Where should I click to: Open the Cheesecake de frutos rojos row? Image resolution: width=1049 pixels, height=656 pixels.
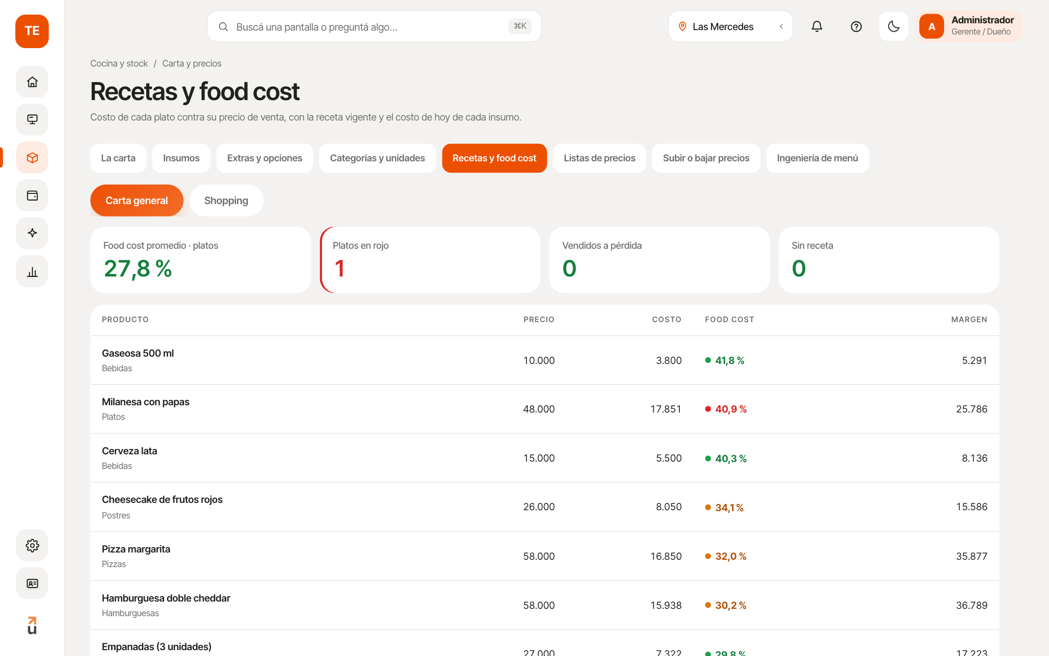pos(545,507)
